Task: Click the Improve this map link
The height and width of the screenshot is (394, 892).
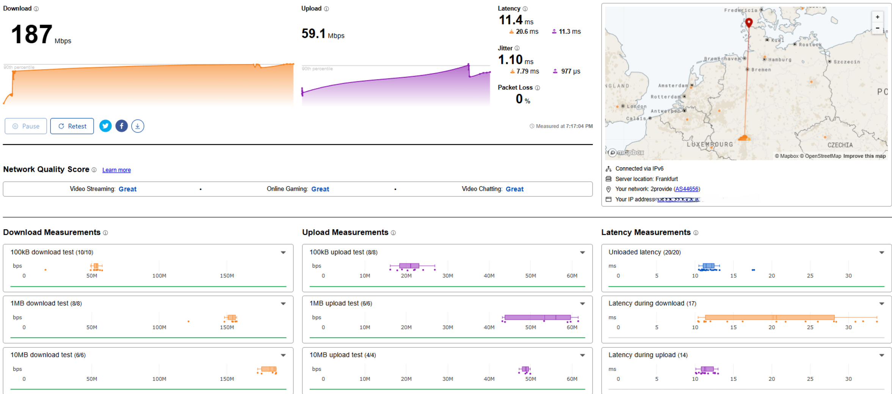Action: (864, 156)
